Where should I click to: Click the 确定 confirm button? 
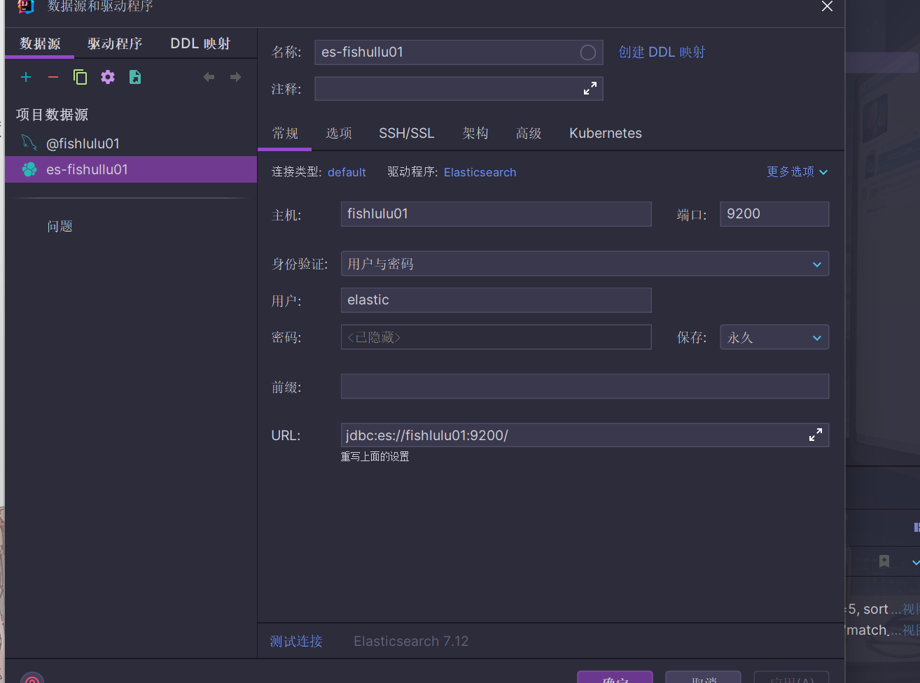point(615,677)
